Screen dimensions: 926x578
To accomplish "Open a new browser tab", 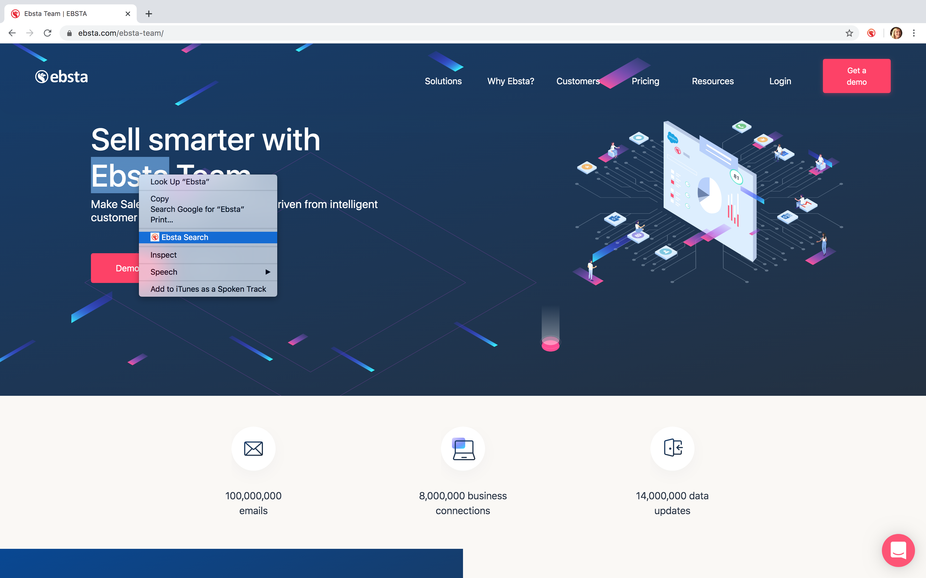I will 149,14.
